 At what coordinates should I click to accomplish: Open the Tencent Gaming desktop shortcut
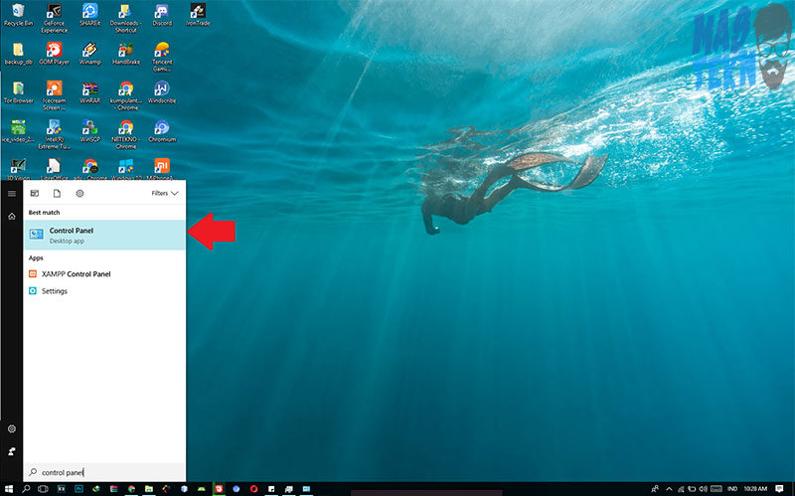coord(162,57)
